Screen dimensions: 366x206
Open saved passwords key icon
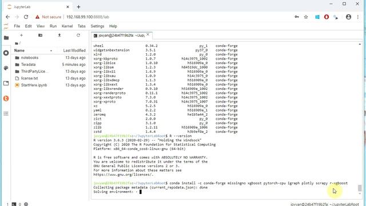(x=297, y=17)
